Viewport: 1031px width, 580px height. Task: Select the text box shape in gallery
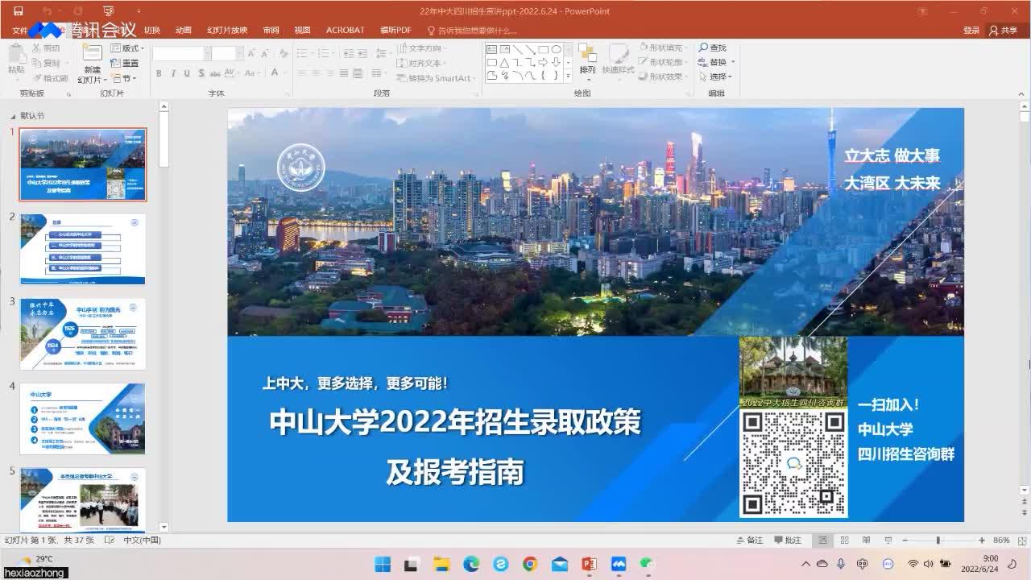491,49
